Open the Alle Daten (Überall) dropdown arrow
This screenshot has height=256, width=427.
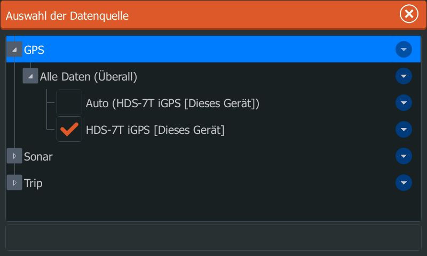[x=404, y=76]
